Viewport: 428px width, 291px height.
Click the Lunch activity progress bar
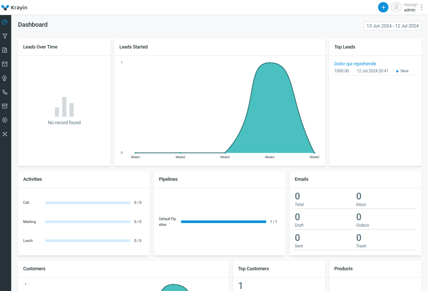[x=88, y=241]
